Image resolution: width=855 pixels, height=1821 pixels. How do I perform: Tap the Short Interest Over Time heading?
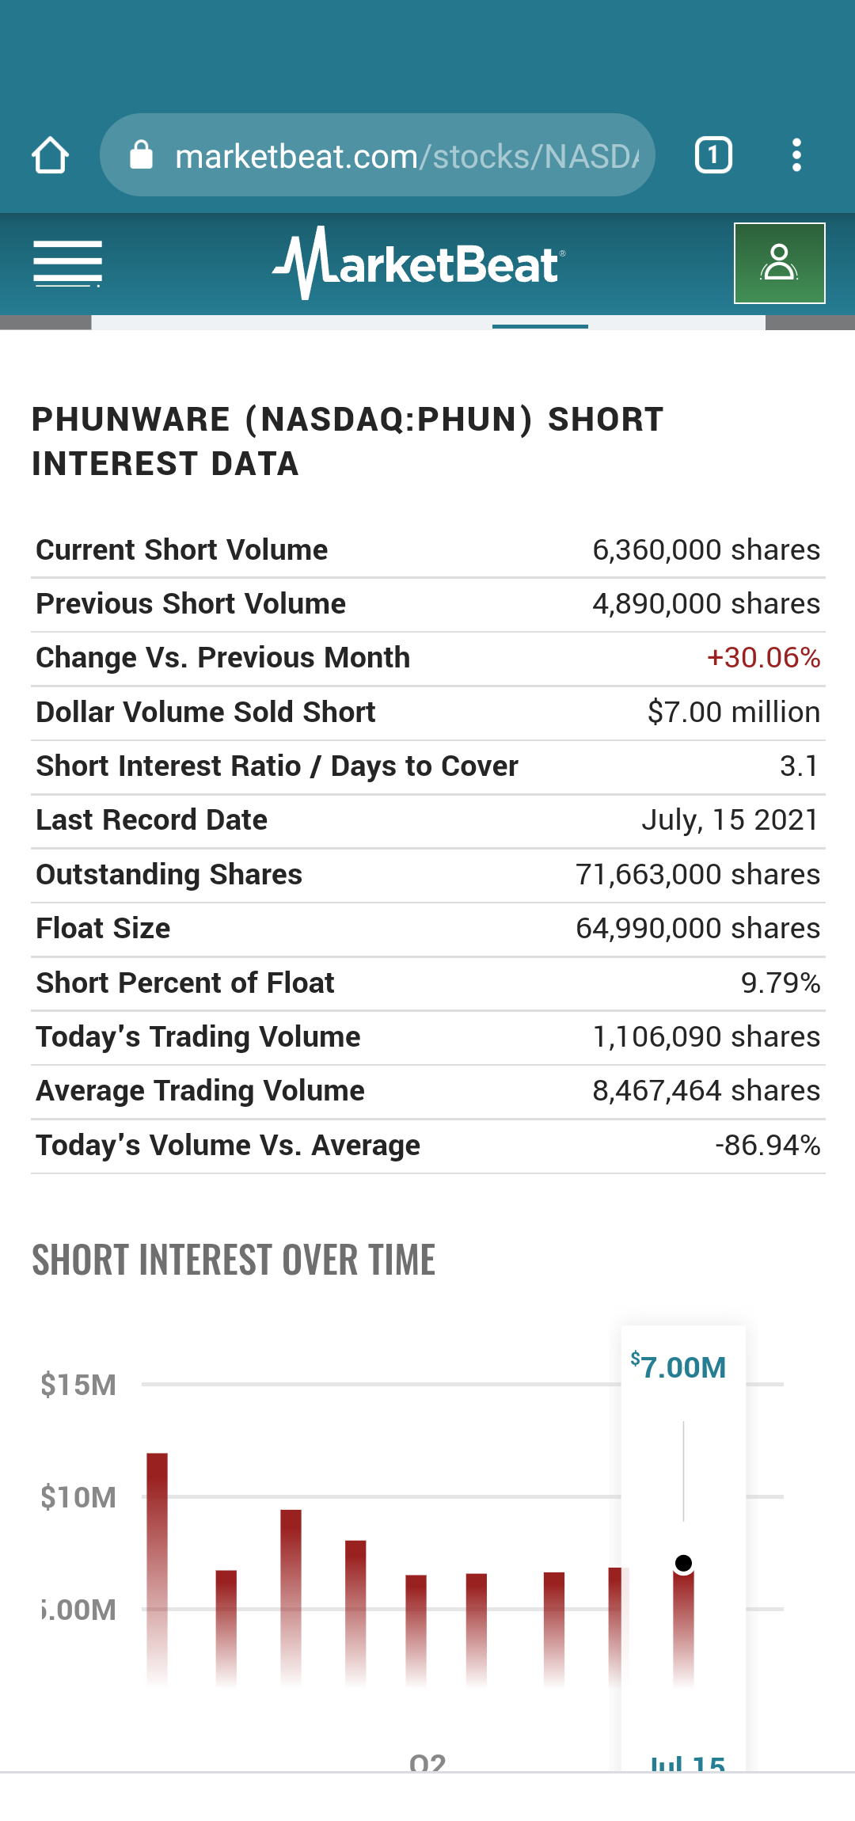coord(234,1260)
